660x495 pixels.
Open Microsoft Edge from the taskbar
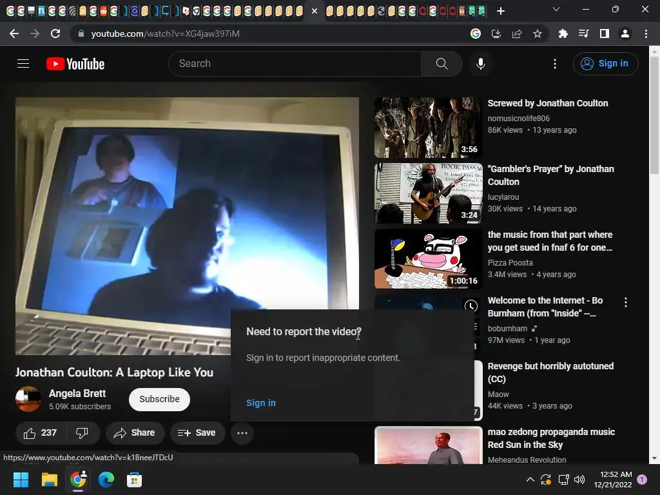[106, 480]
